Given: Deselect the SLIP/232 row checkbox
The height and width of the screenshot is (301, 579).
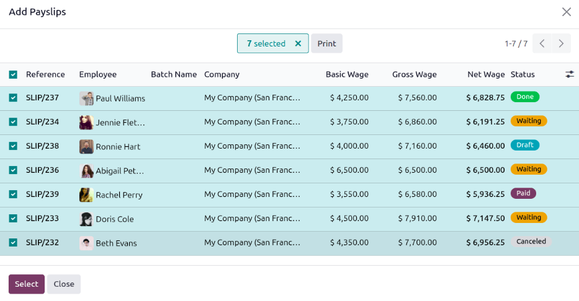Looking at the screenshot, I should click(13, 243).
